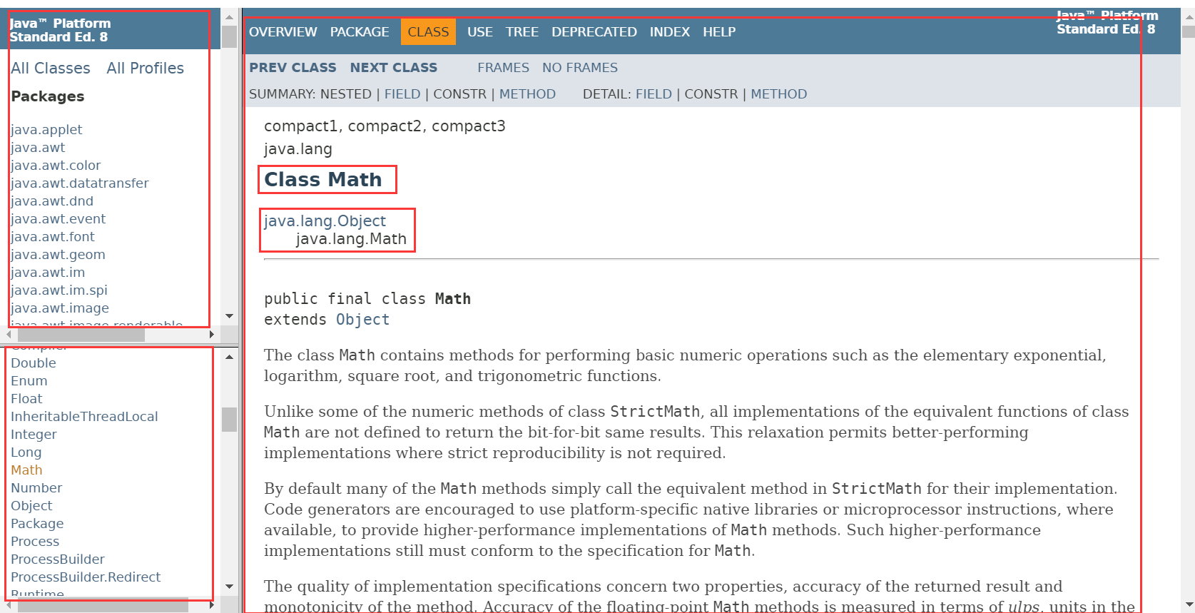Image resolution: width=1195 pixels, height=613 pixels.
Task: Click packages frame horizontal scroll-left arrow
Action: pyautogui.click(x=9, y=334)
